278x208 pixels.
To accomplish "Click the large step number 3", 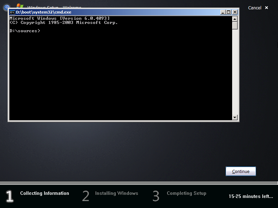I will 156,196.
